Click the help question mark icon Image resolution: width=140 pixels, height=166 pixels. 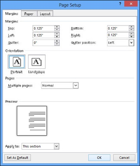[x=120, y=4]
